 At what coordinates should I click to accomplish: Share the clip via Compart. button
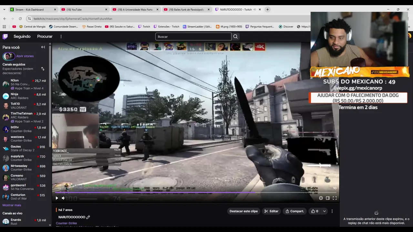click(295, 211)
